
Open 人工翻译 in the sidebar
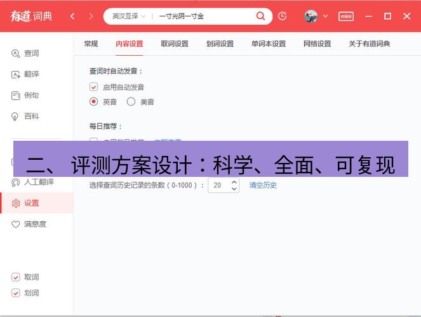pos(32,182)
